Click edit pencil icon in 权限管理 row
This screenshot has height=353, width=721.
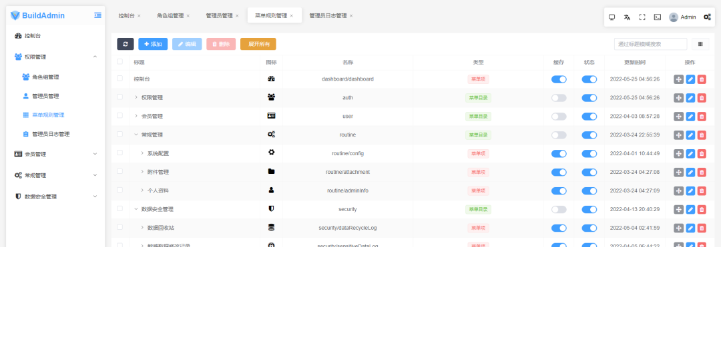[x=690, y=98]
